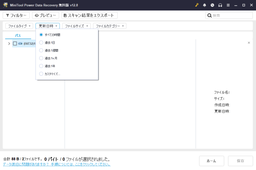Expand the FAT32 tree node arrow
Screen dimensions: 256x170
9,44
